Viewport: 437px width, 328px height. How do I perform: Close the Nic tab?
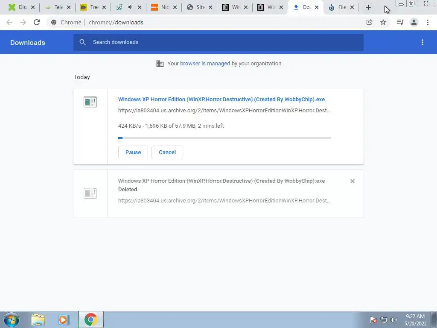[175, 7]
